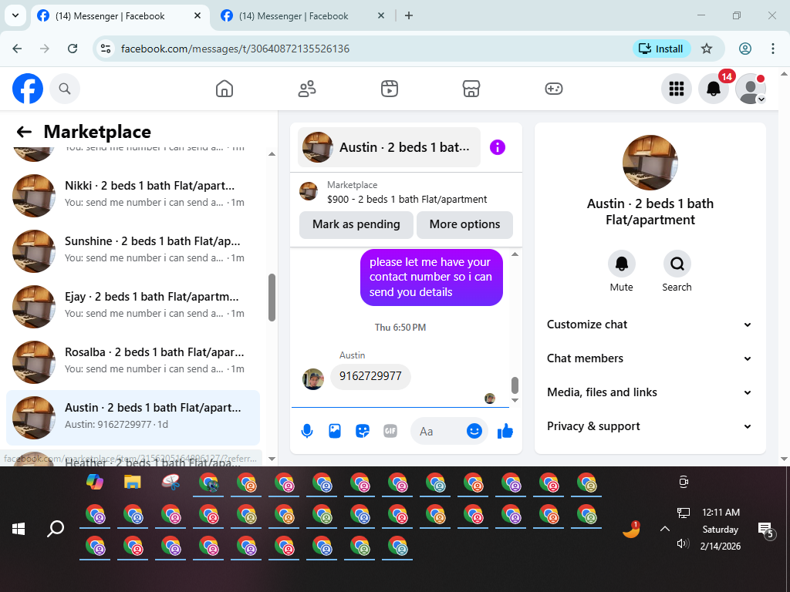Send a thumbs-up like
The image size is (790, 592).
click(x=505, y=432)
